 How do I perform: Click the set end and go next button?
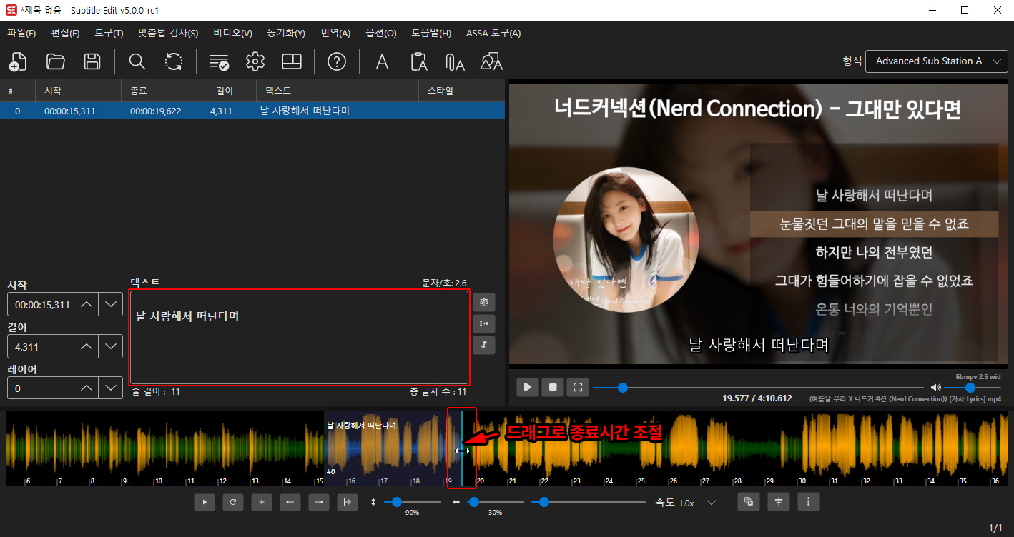pos(348,503)
